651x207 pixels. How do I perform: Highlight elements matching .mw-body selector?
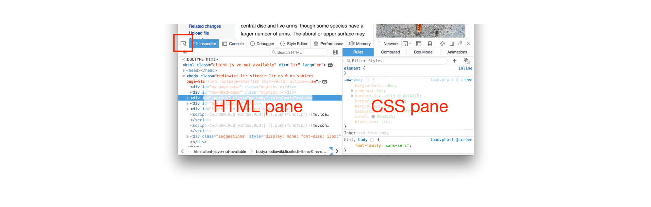[367, 80]
